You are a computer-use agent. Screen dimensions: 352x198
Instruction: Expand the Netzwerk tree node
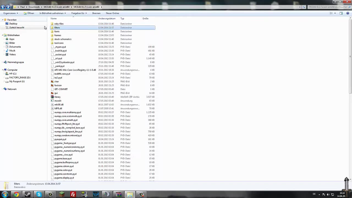click(2, 89)
